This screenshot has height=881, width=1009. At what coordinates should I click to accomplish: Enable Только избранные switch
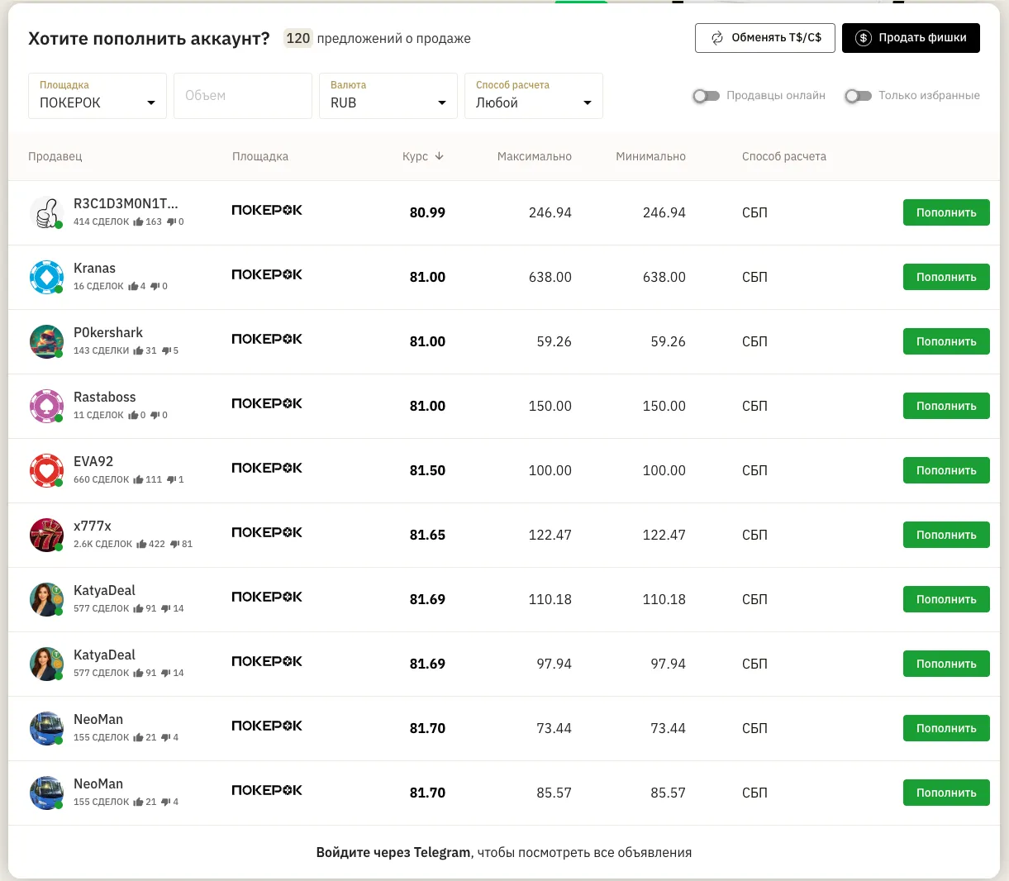click(x=858, y=96)
